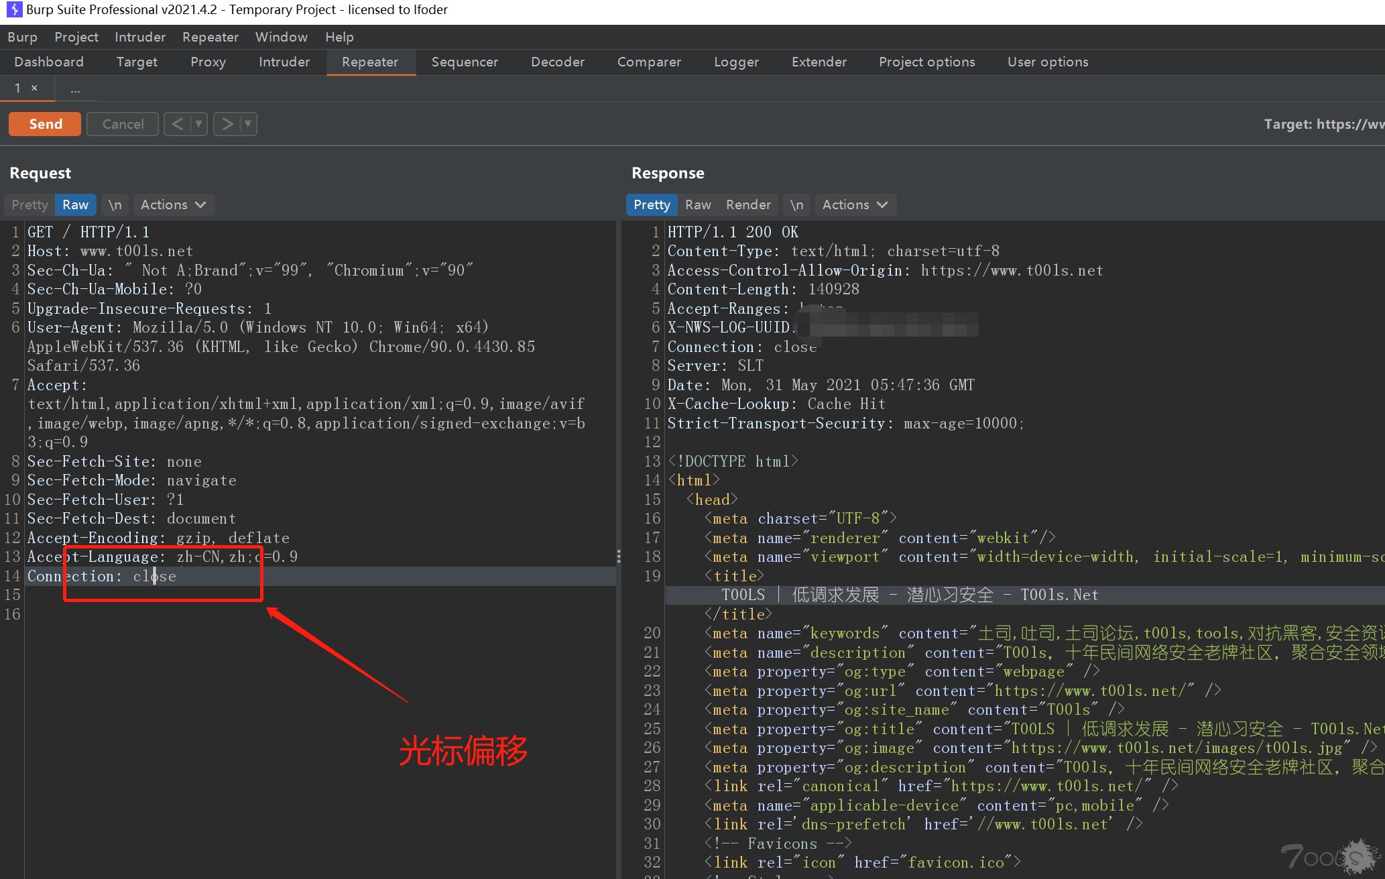Switch to the Logger tab
This screenshot has width=1385, height=879.
click(736, 62)
